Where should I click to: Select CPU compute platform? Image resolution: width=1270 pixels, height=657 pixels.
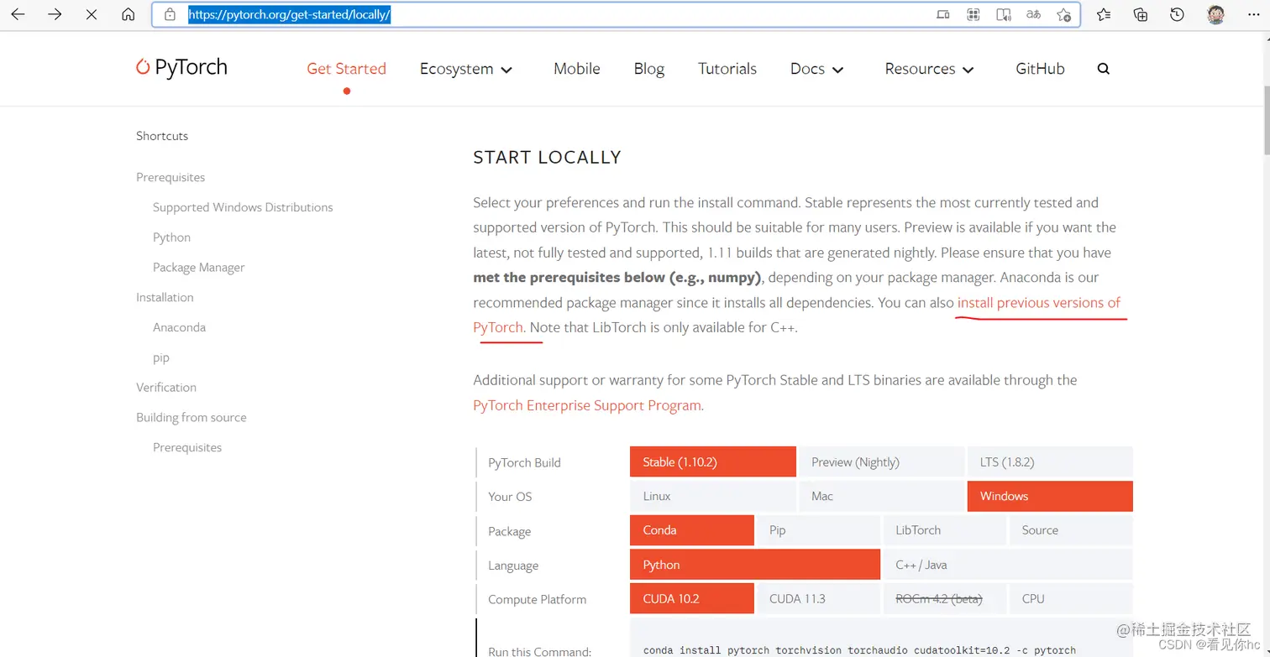click(1071, 598)
